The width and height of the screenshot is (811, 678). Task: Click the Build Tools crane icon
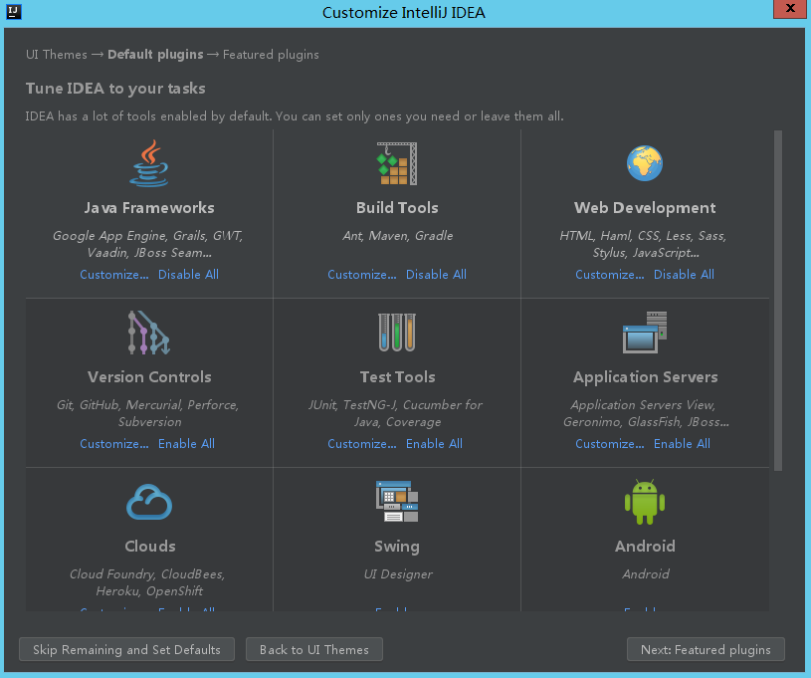point(397,163)
